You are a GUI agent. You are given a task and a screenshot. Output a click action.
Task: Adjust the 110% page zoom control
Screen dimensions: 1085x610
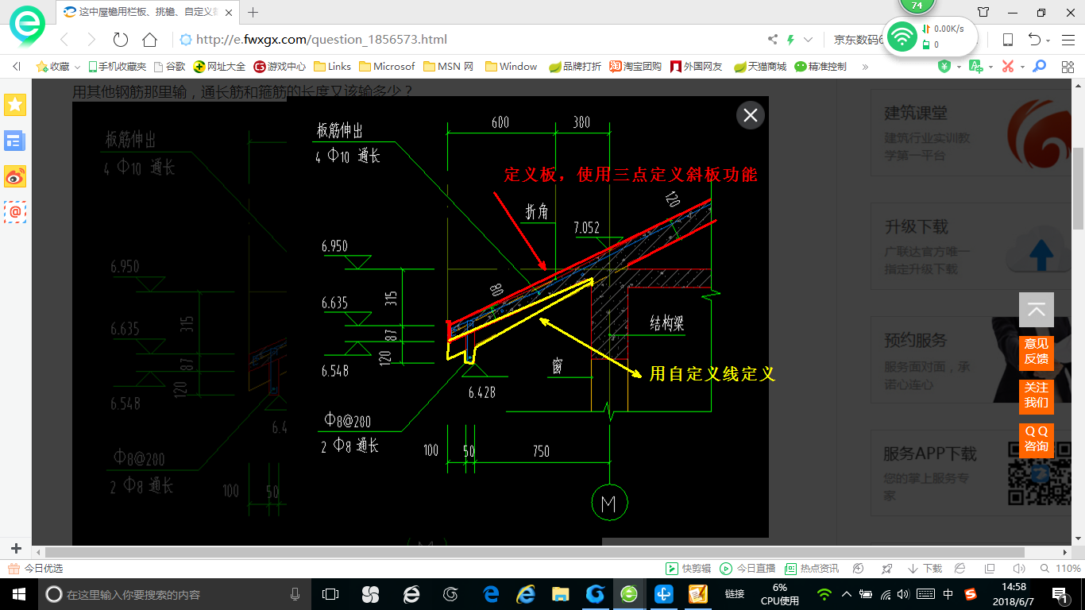pos(1061,569)
